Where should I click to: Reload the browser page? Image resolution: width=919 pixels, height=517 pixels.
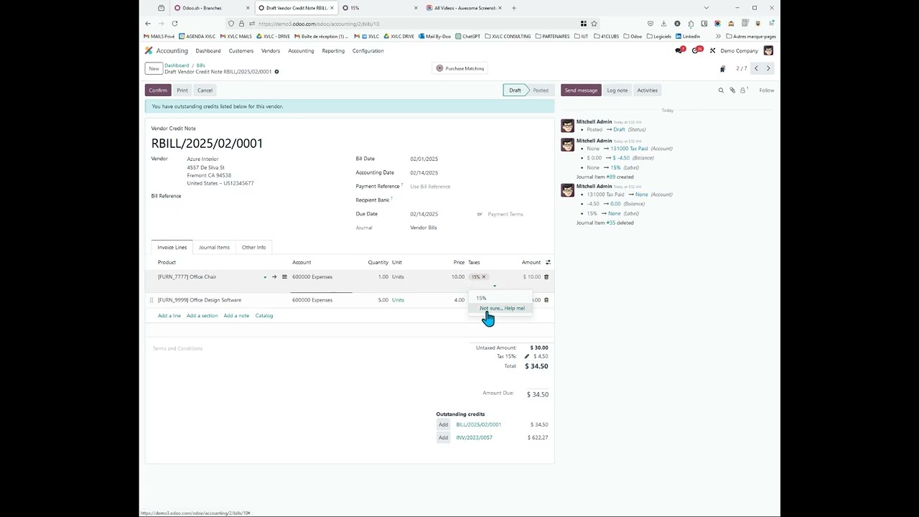pos(174,24)
